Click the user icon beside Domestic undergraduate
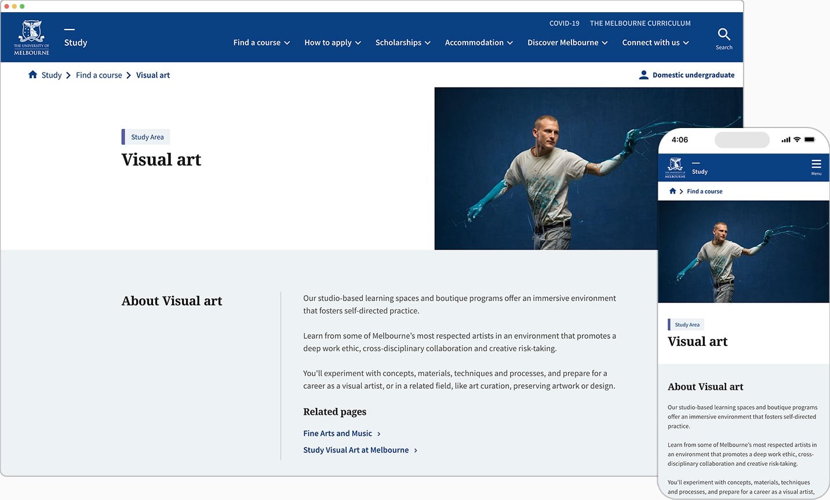 pyautogui.click(x=643, y=75)
